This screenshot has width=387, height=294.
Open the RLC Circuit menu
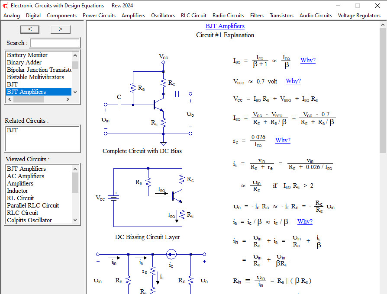tap(193, 16)
